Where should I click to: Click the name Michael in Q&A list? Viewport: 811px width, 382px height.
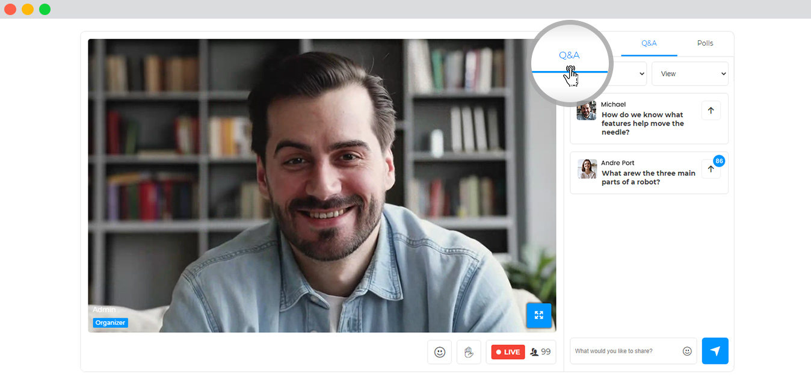614,104
